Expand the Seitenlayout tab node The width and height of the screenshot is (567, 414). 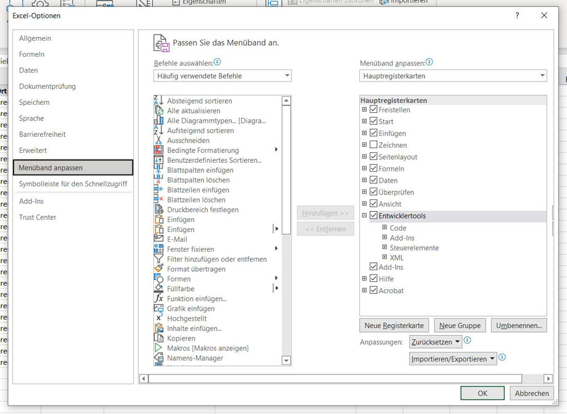click(x=364, y=157)
